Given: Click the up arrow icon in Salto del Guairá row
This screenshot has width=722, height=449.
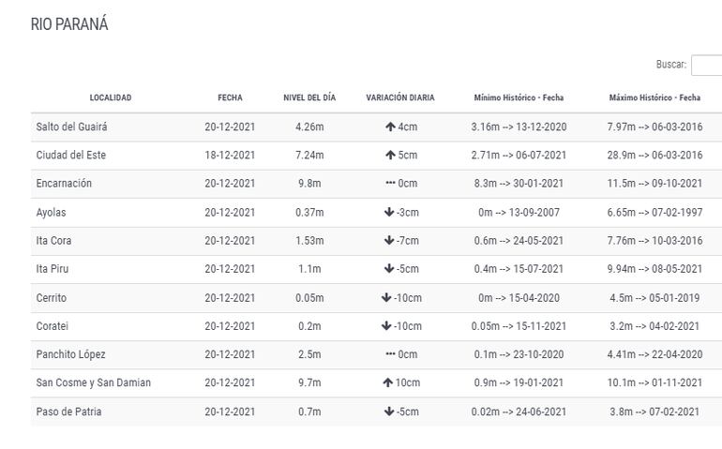Looking at the screenshot, I should pyautogui.click(x=389, y=127).
